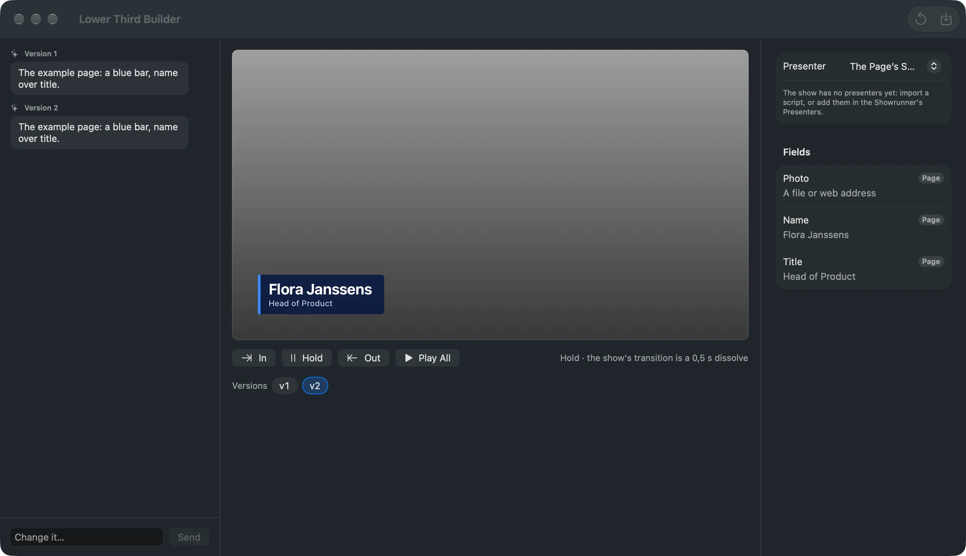966x556 pixels.
Task: Click the Version 2 label
Action: coord(41,108)
